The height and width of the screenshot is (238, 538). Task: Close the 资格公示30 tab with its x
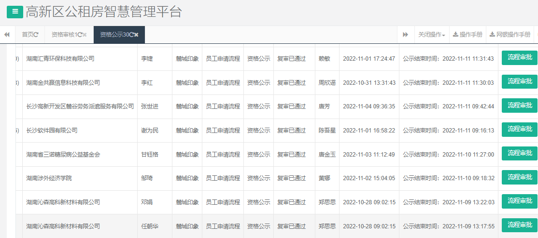[136, 35]
